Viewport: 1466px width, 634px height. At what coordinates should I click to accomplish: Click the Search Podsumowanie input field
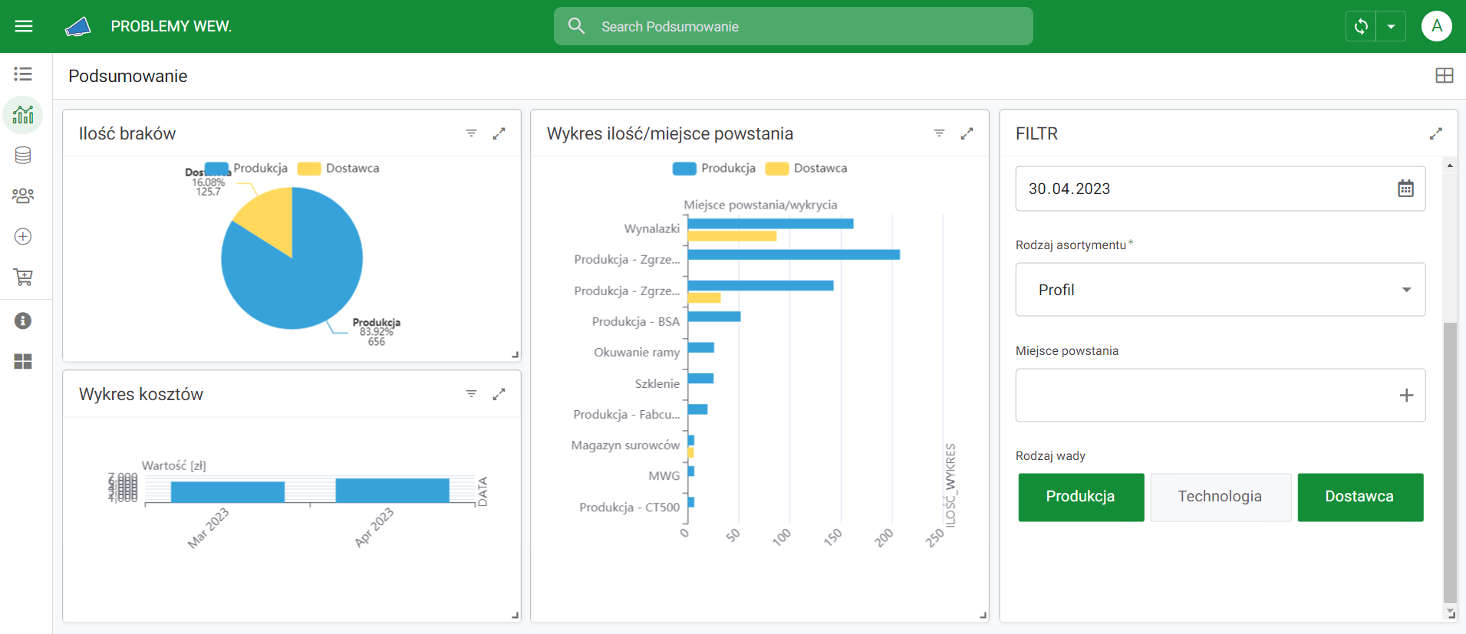[793, 26]
